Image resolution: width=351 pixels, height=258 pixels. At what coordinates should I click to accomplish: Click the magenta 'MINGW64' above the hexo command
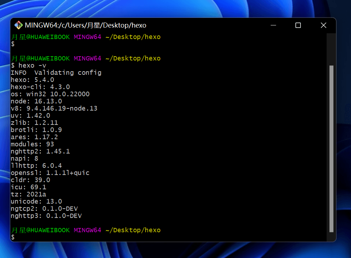(87, 58)
